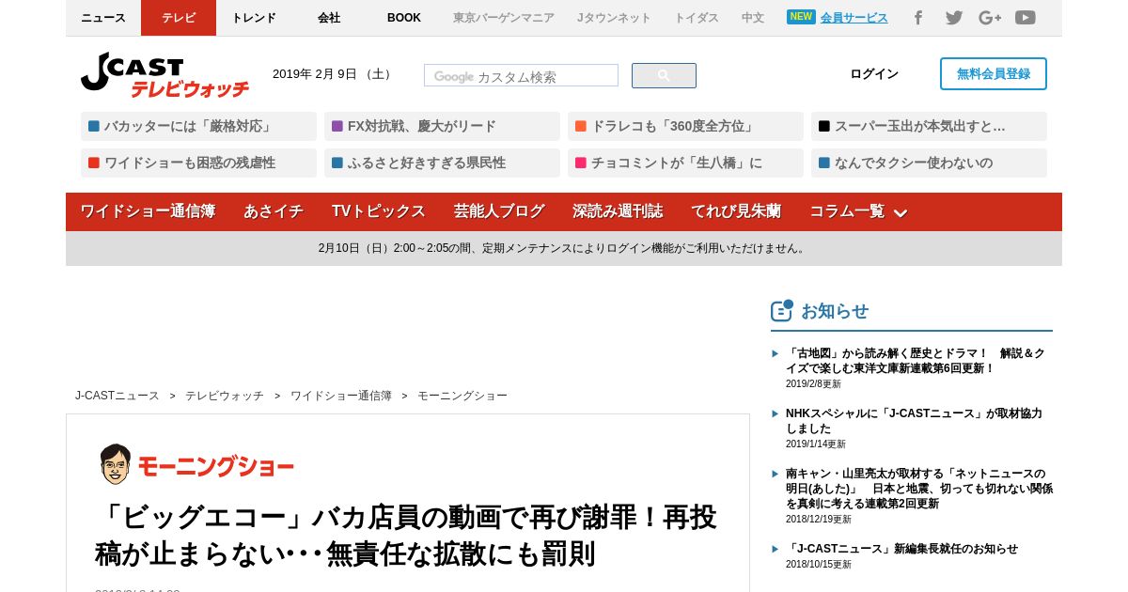Click the magnifier search button

point(664,76)
